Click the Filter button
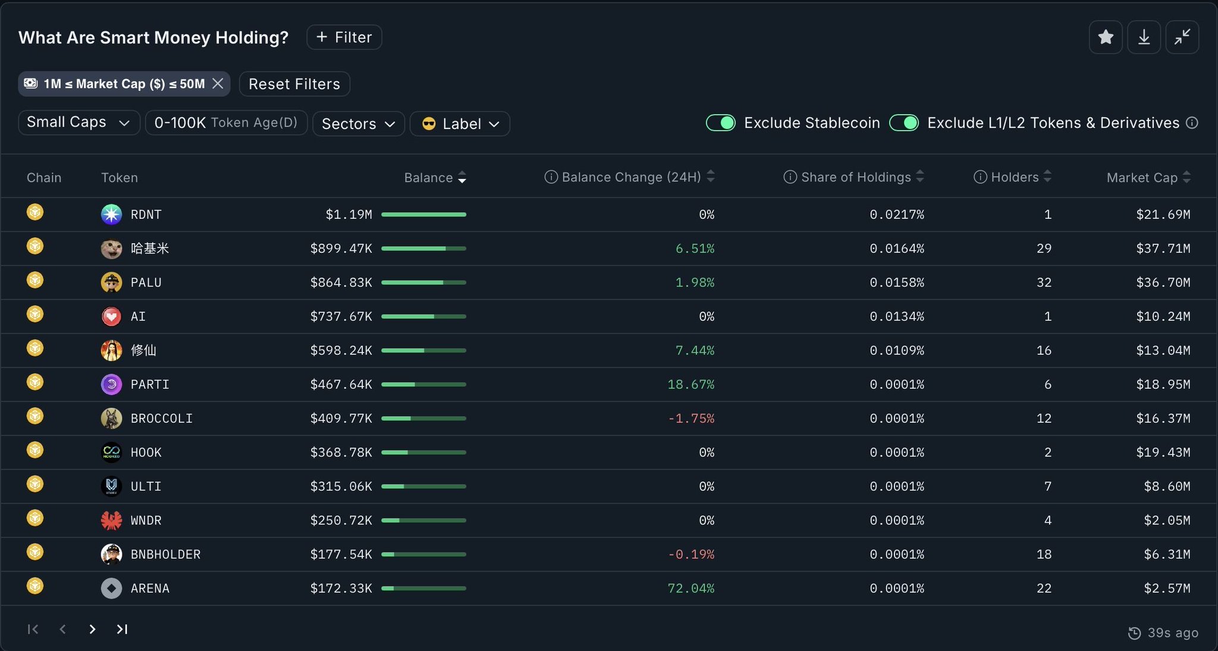1218x651 pixels. 344,37
